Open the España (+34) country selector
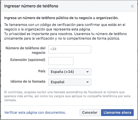Image resolution: width=138 pixels, height=120 pixels. pos(70,72)
